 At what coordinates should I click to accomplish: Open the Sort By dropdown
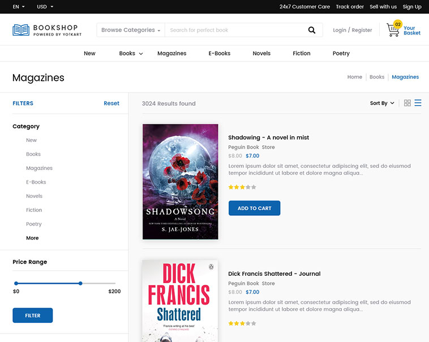382,103
